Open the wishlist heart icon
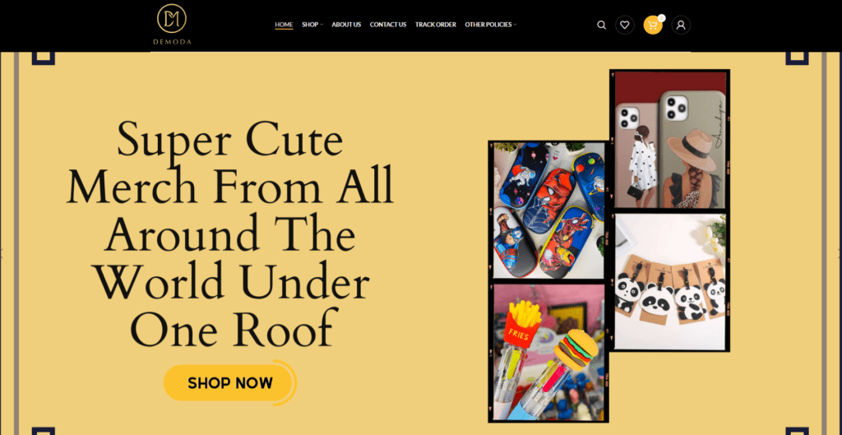842x435 pixels. point(625,25)
